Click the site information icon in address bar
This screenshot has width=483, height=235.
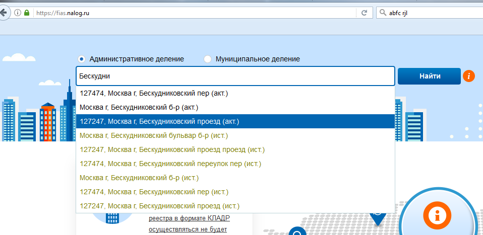[x=17, y=13]
